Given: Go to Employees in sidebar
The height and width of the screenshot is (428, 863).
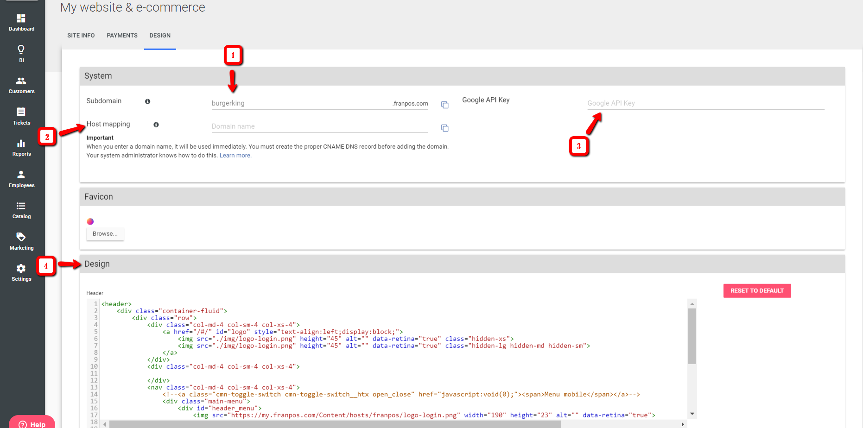Looking at the screenshot, I should point(21,178).
